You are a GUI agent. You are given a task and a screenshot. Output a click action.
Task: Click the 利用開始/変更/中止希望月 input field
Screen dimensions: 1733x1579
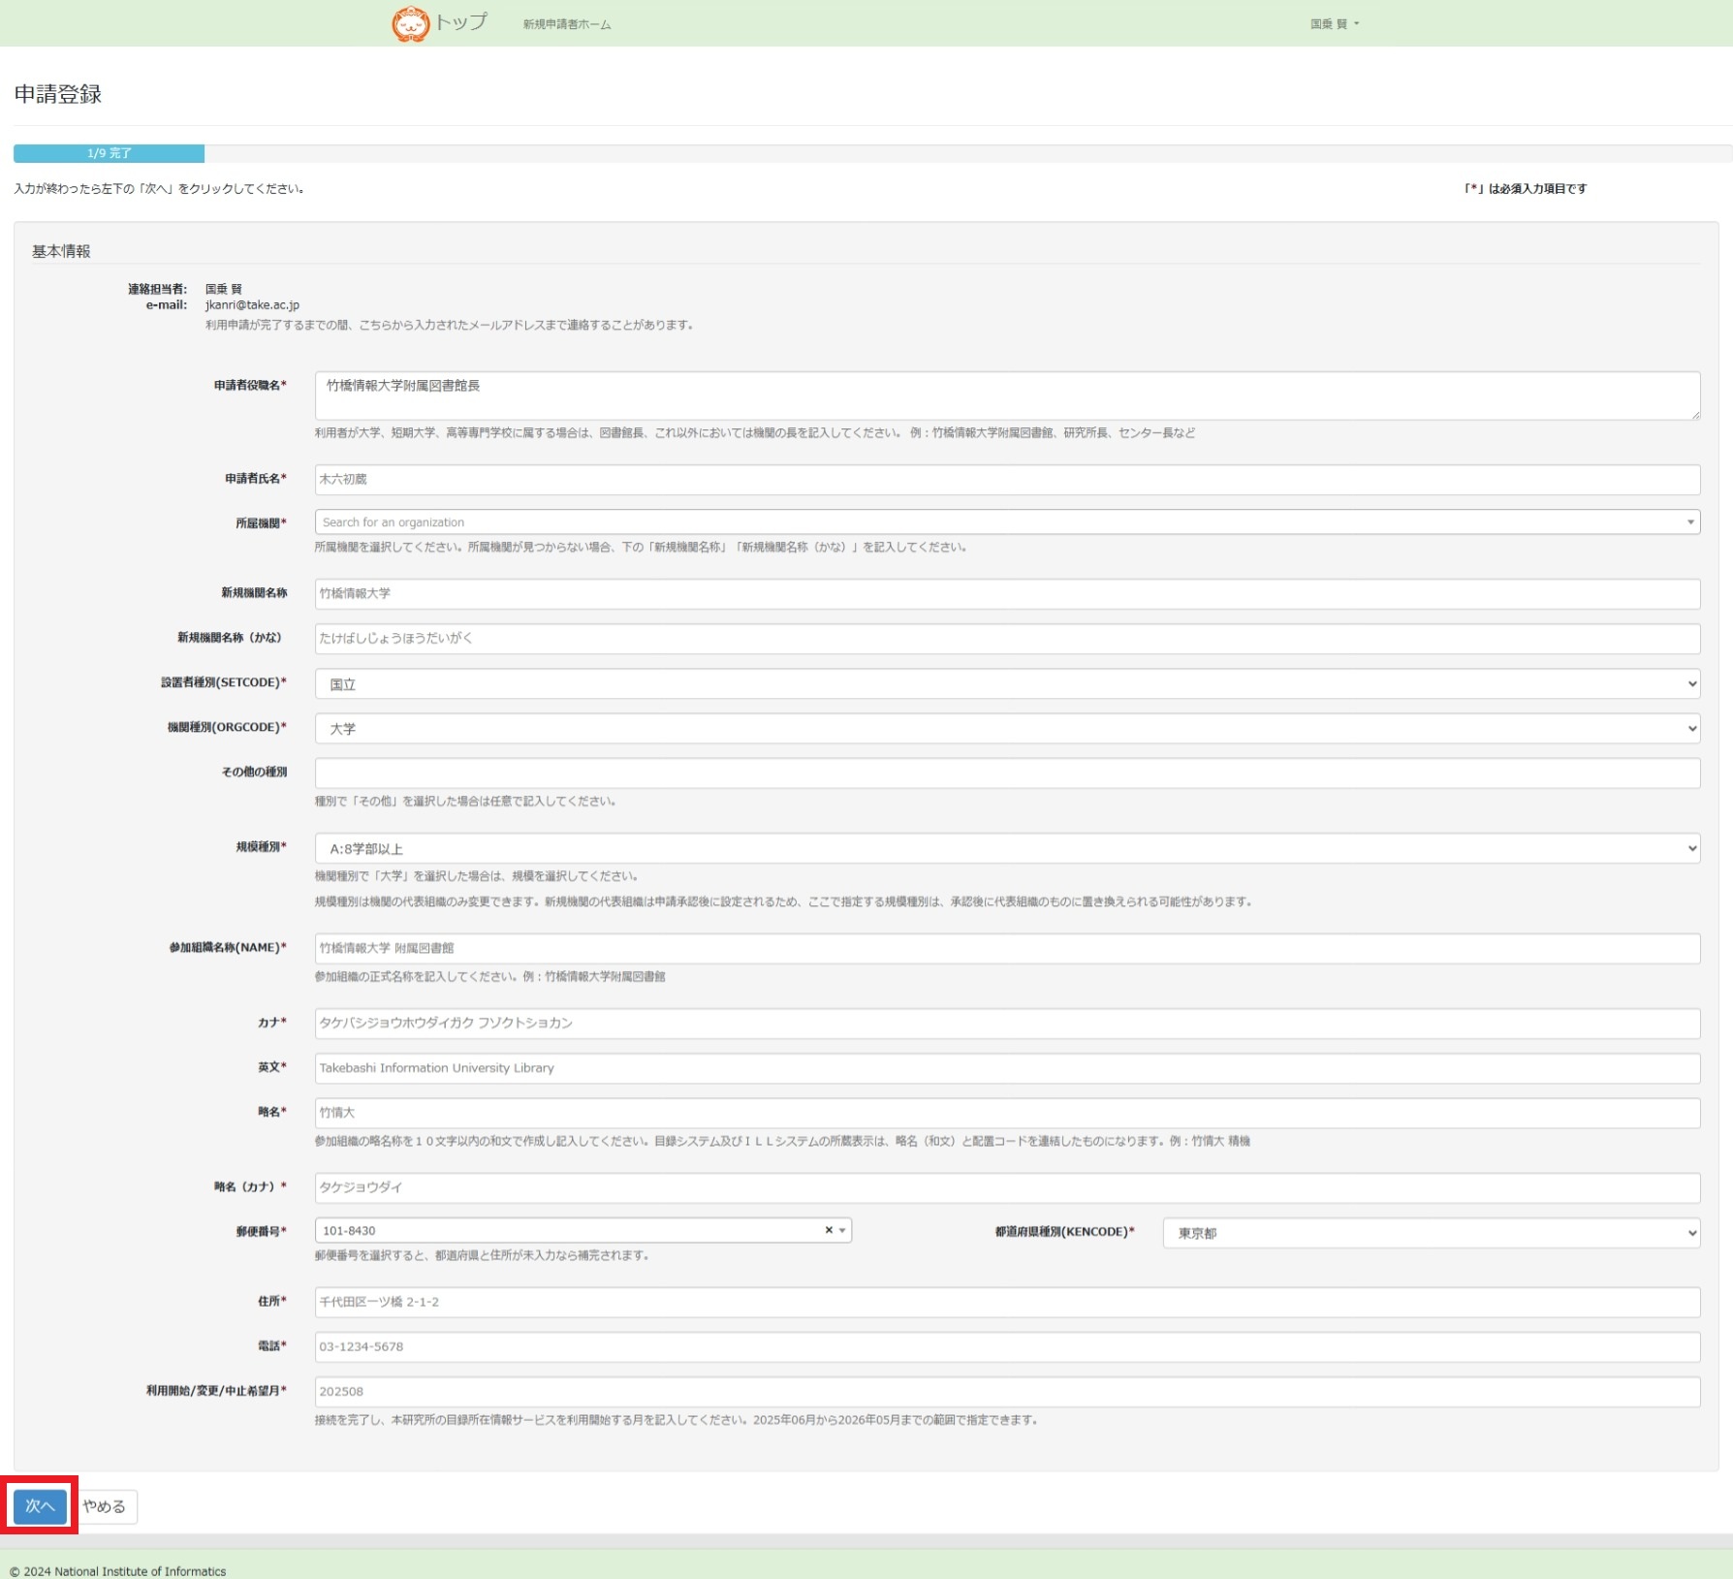(1007, 1392)
